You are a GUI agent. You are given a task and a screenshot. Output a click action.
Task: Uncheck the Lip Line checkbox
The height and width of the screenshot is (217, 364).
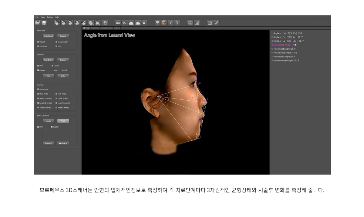52,65
